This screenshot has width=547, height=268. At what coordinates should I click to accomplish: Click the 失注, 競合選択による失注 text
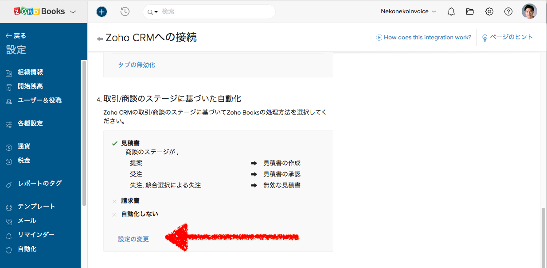(x=165, y=185)
